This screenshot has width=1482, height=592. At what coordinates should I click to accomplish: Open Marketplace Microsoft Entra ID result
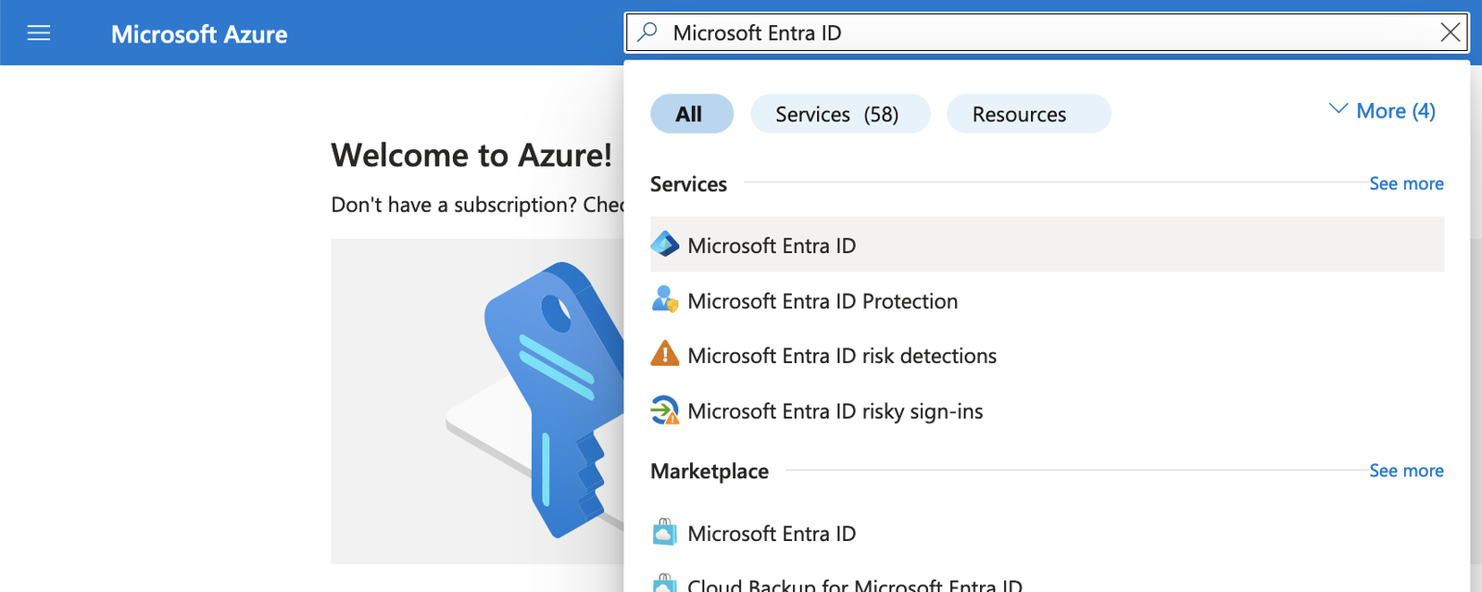coord(1047,533)
